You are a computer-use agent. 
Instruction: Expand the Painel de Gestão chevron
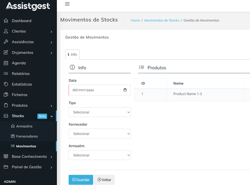click(x=51, y=167)
